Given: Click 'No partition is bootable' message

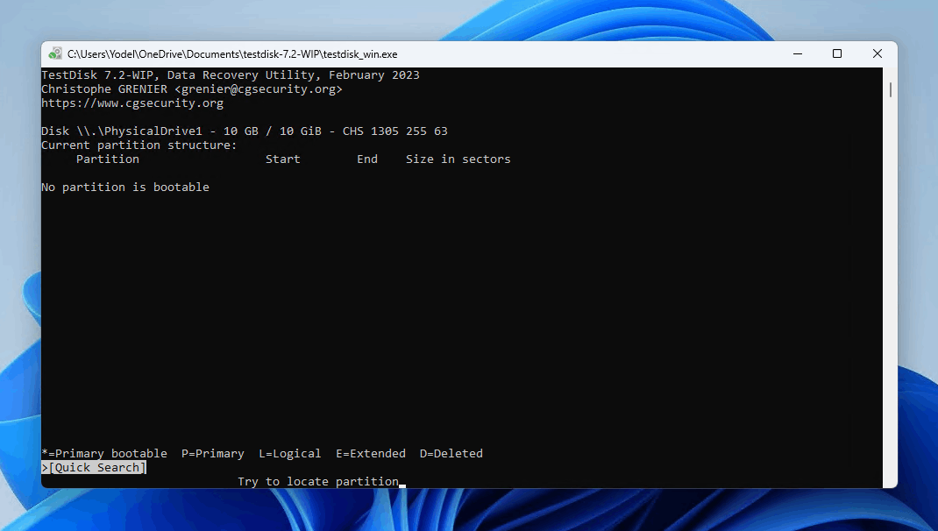Looking at the screenshot, I should 125,188.
